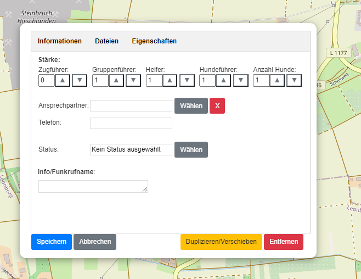Switch to the Informationen tab
This screenshot has width=361, height=279.
[60, 41]
